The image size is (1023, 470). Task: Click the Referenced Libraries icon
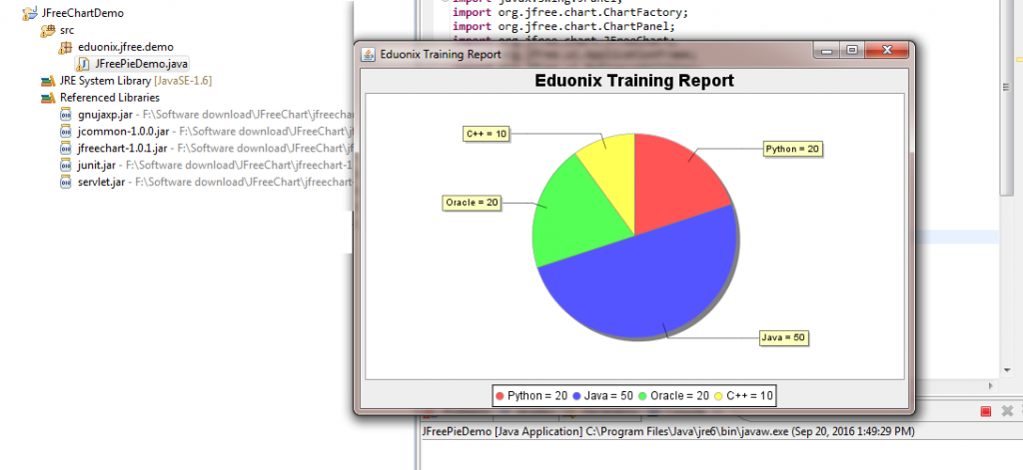[48, 98]
